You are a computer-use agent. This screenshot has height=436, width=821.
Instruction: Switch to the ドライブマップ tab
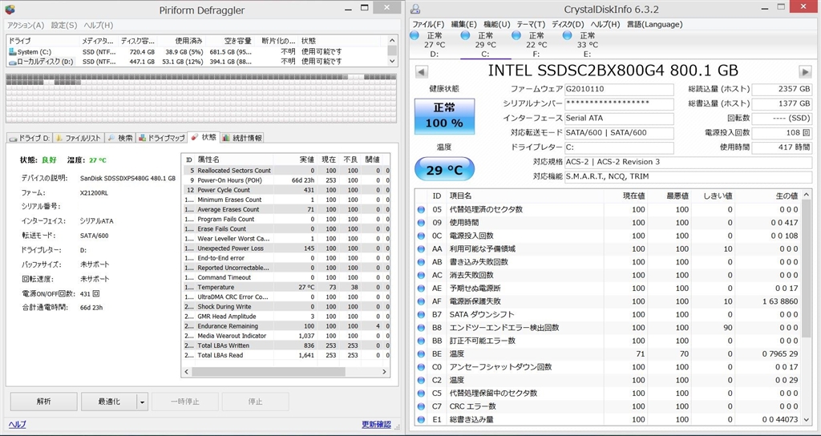[160, 138]
